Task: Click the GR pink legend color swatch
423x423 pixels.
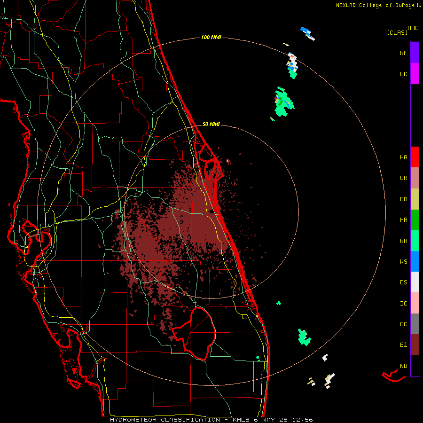Action: 415,178
